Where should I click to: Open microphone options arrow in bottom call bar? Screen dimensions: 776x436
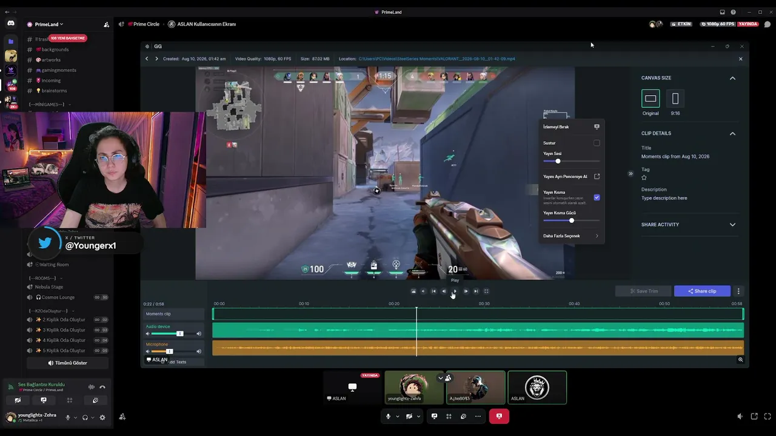click(398, 416)
